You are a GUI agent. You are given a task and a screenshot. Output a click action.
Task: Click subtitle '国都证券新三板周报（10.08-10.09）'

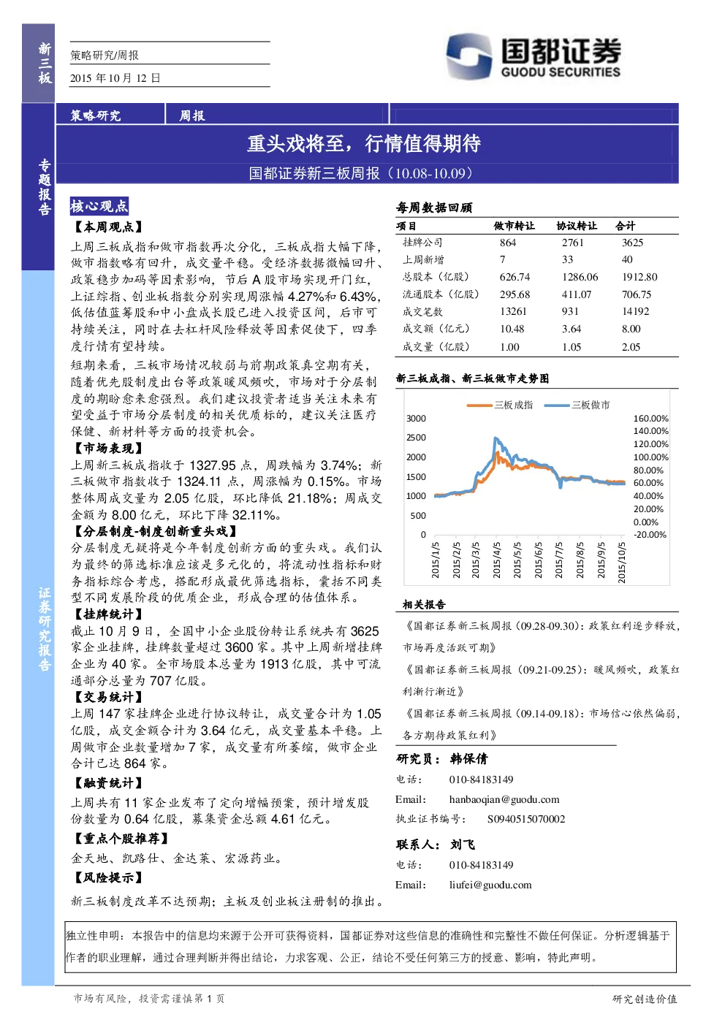click(x=363, y=173)
